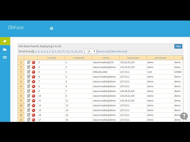Go to page 5

tap(44, 51)
